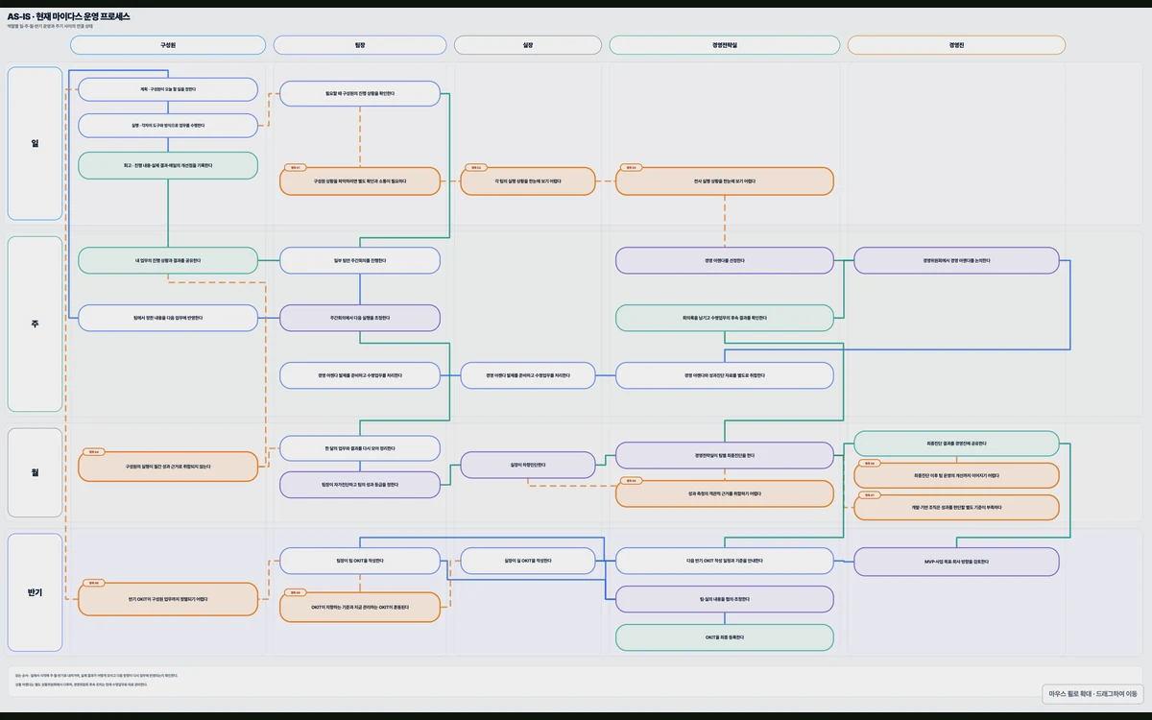Select '다음 반기 OKR 작성 일정과 기준을 안내한다'

click(x=725, y=561)
